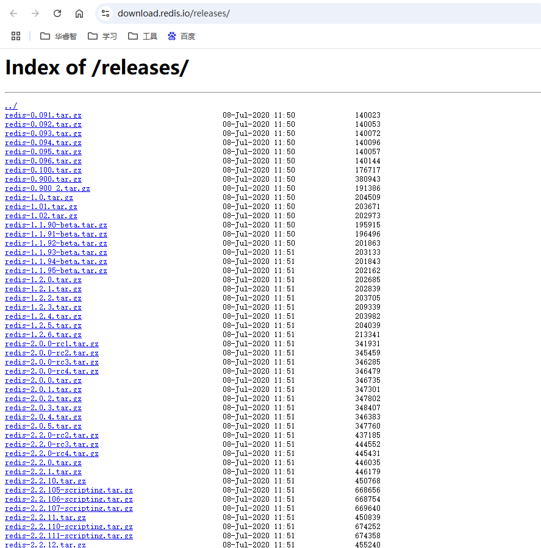The image size is (541, 548).
Task: Click the browser forward arrow
Action: [x=35, y=13]
